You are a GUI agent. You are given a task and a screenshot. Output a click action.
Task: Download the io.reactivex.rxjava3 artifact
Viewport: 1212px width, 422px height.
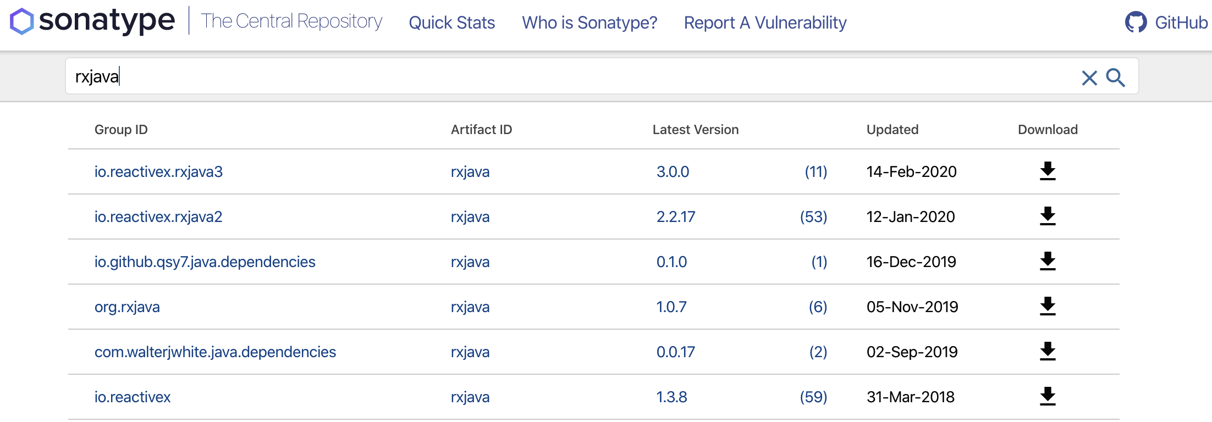point(1048,171)
